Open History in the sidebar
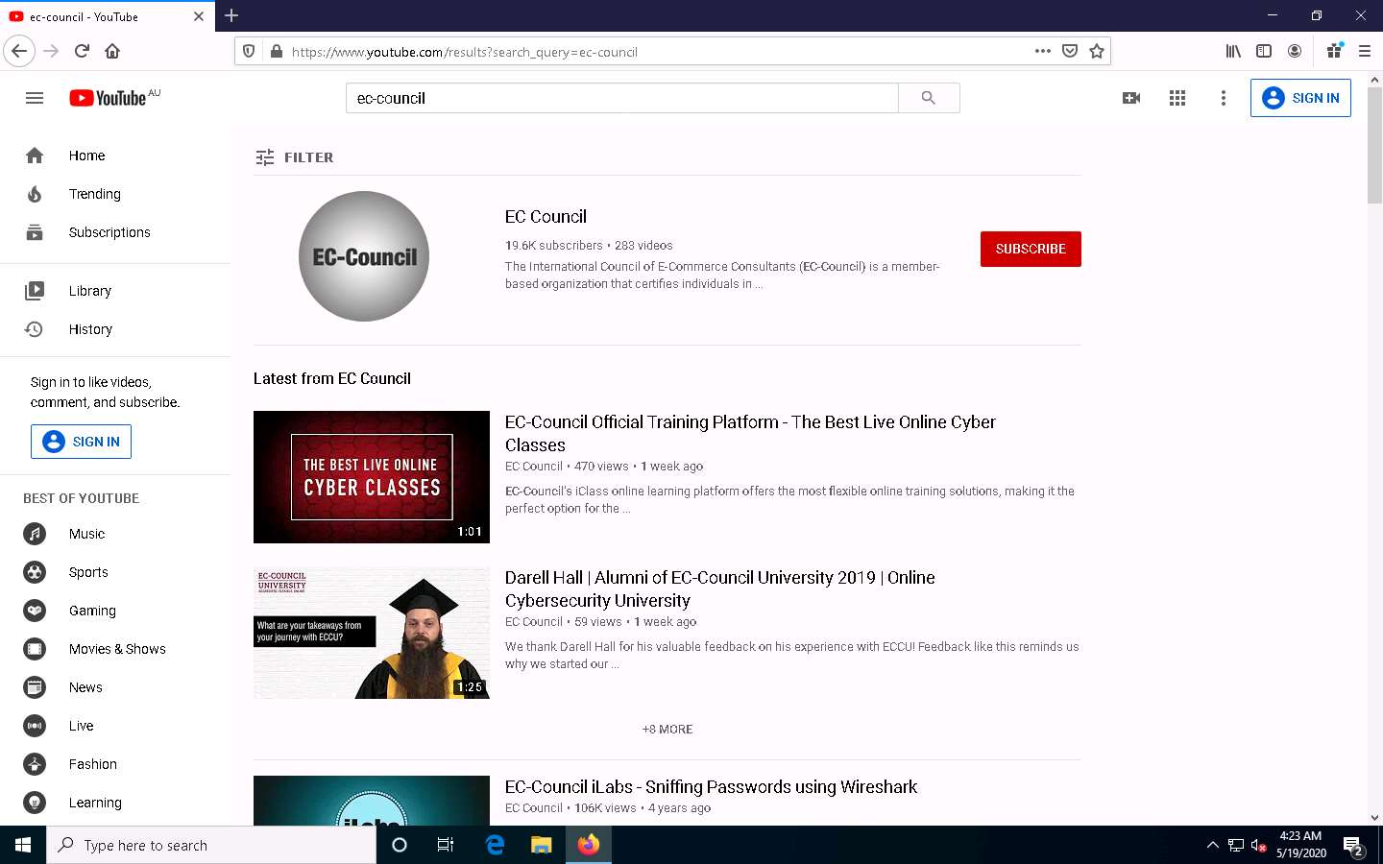The image size is (1383, 864). point(115,329)
